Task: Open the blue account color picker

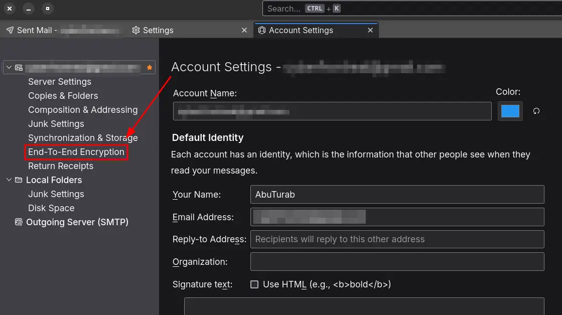Action: pos(510,111)
